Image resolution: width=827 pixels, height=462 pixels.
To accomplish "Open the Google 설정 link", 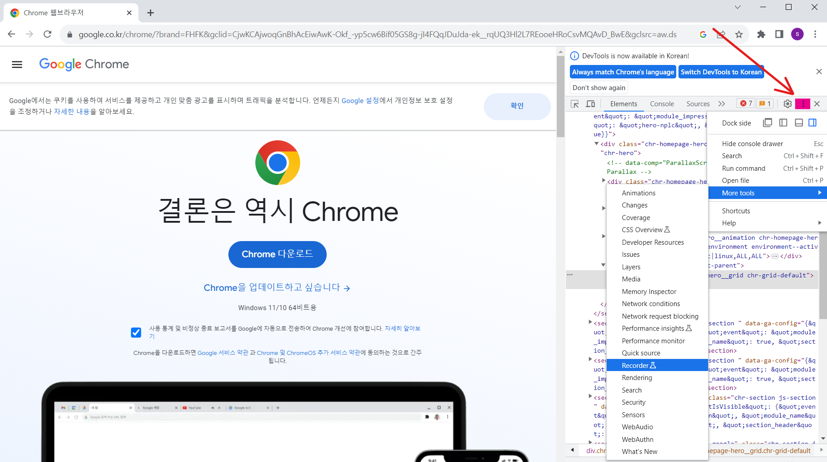I will coord(360,100).
